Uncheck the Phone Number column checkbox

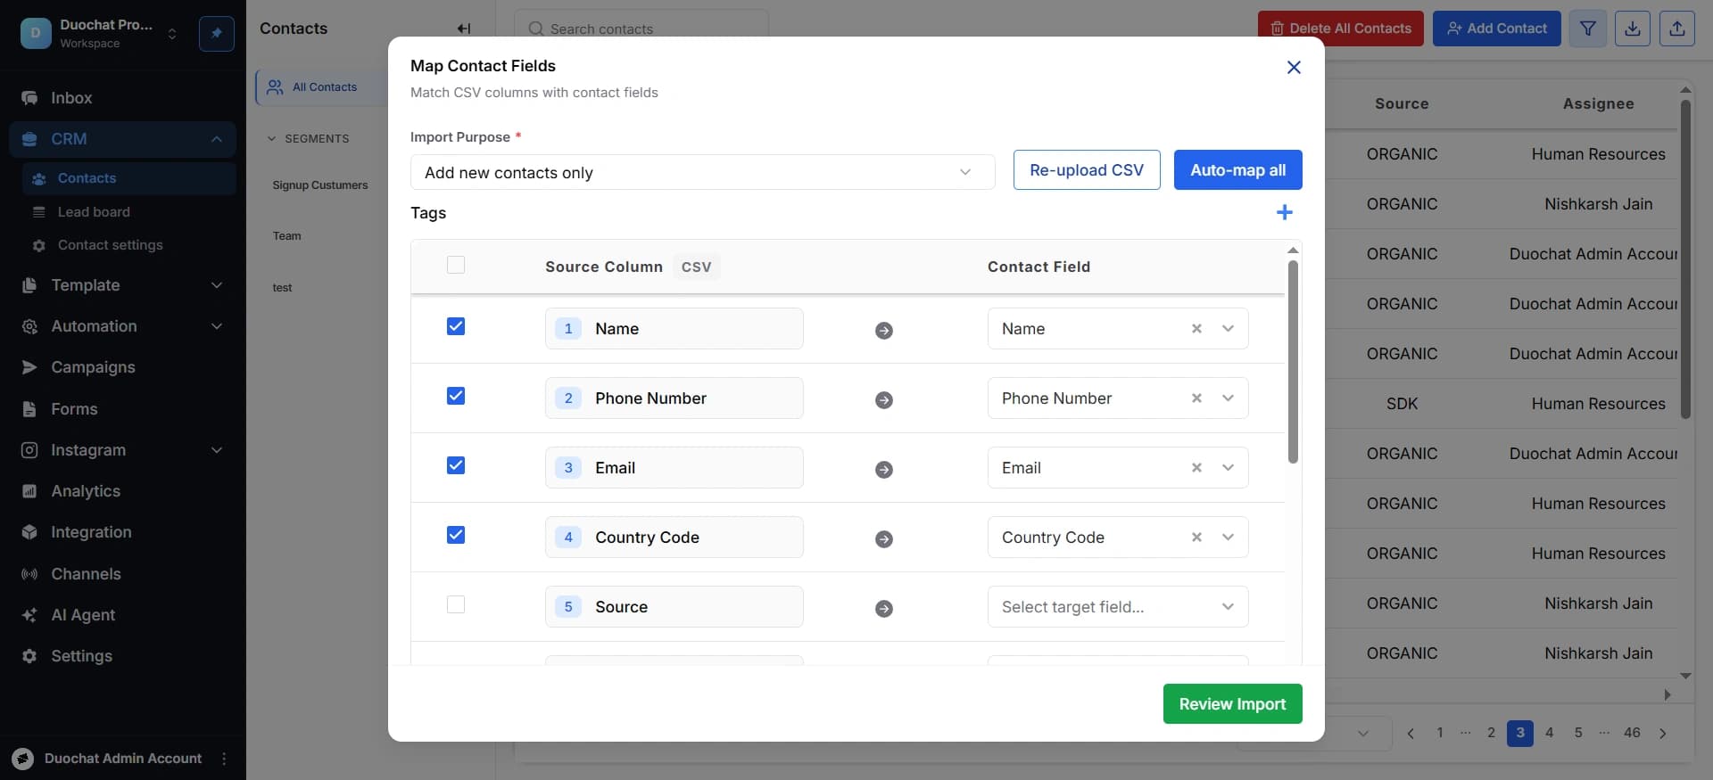(456, 396)
